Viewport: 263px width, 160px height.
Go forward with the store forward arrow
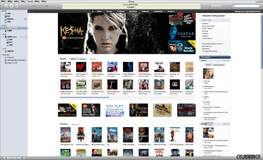click(34, 11)
